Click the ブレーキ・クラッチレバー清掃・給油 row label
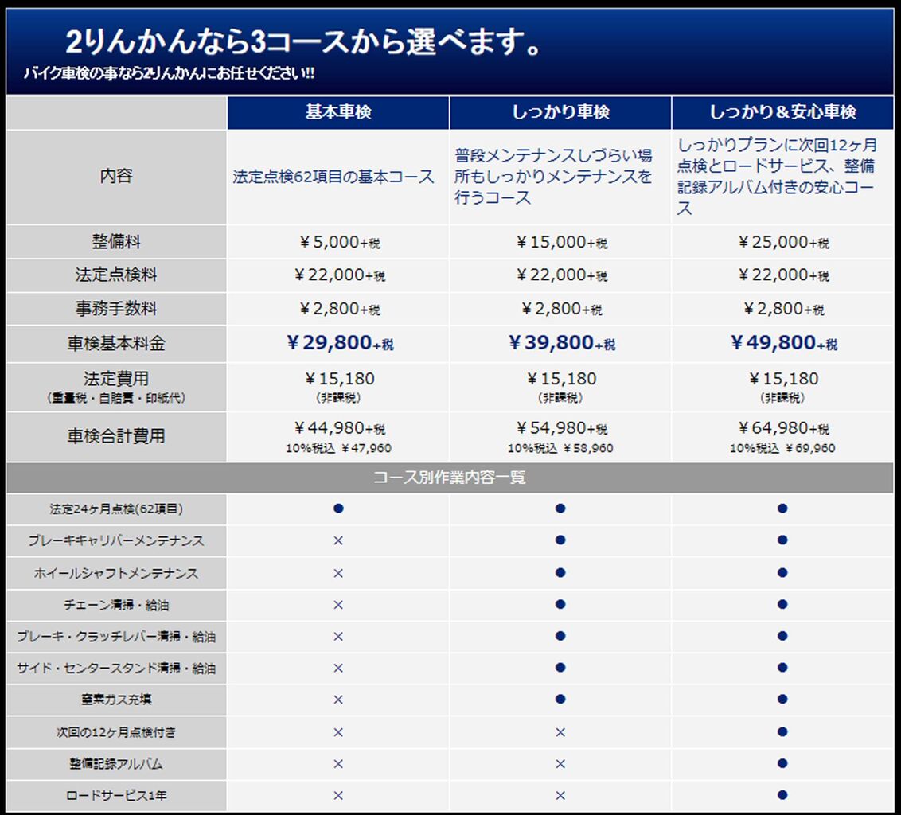This screenshot has width=901, height=815. click(x=116, y=637)
